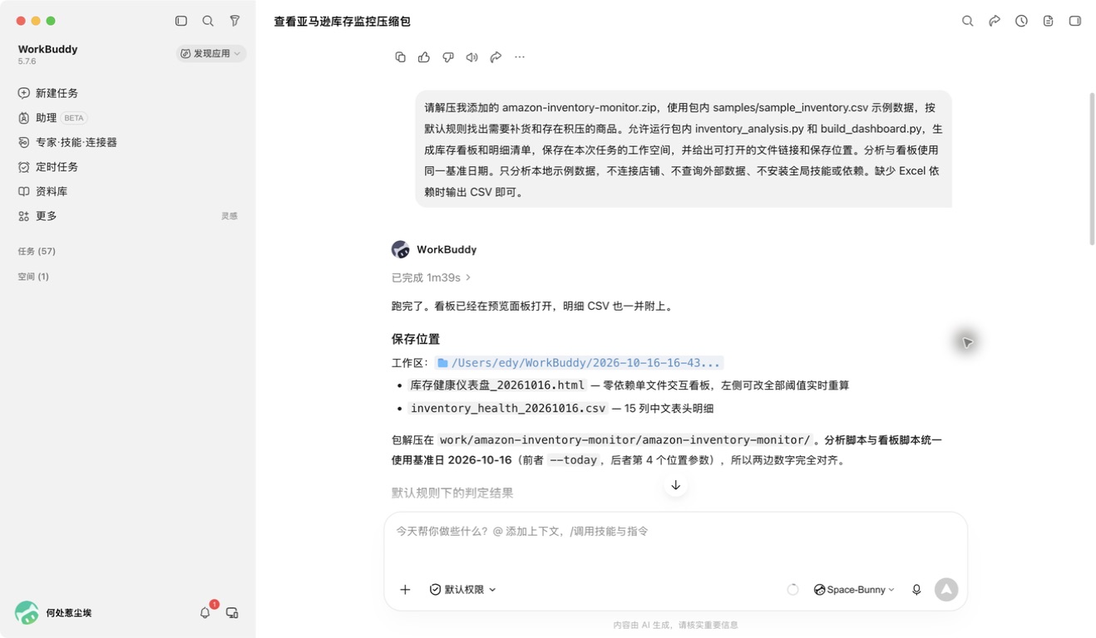Open the document icon in top toolbar
The image size is (1096, 638).
coord(1048,21)
